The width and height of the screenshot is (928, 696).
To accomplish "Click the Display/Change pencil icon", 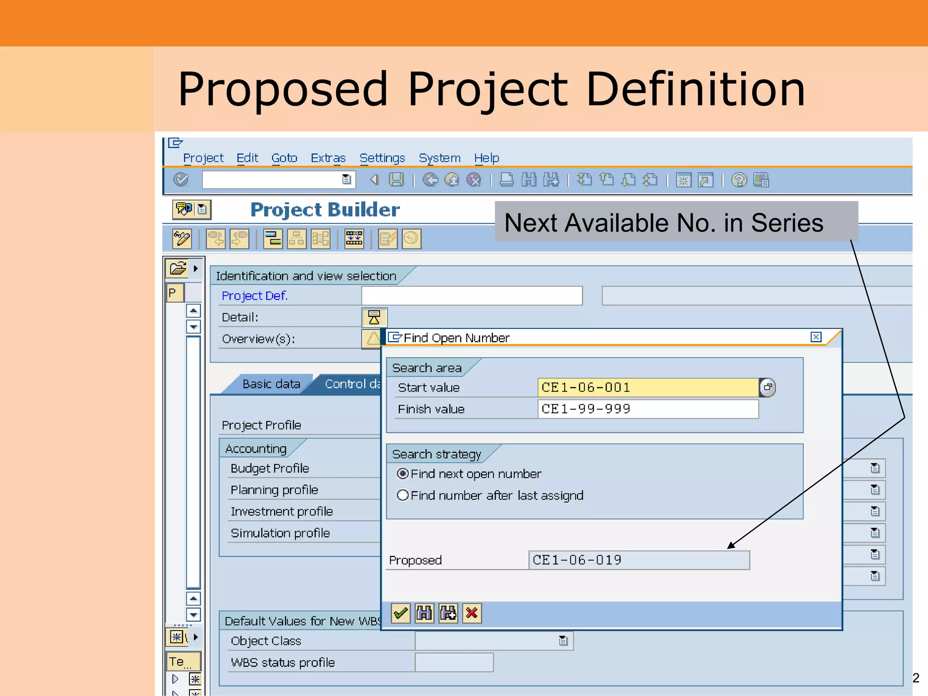I will tap(182, 239).
